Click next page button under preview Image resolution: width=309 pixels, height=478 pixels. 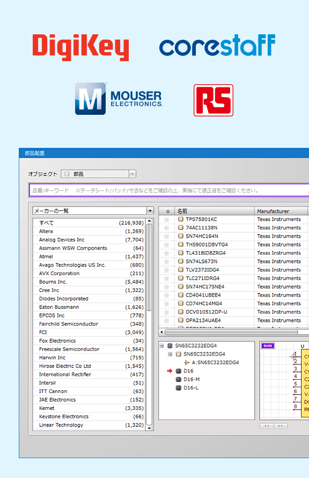click(281, 426)
